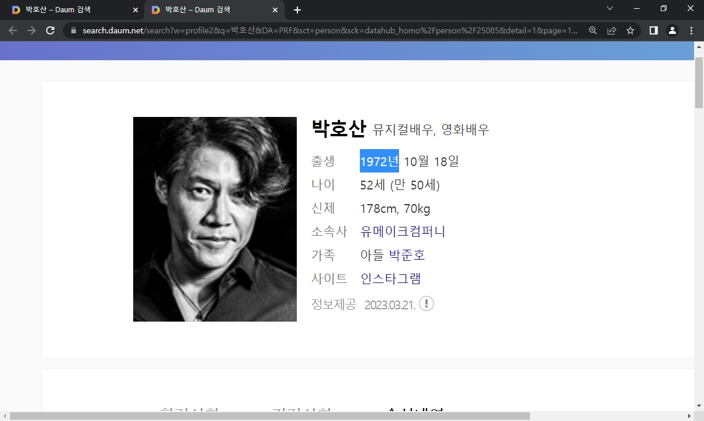Reload the current page
704x421 pixels.
click(x=50, y=30)
